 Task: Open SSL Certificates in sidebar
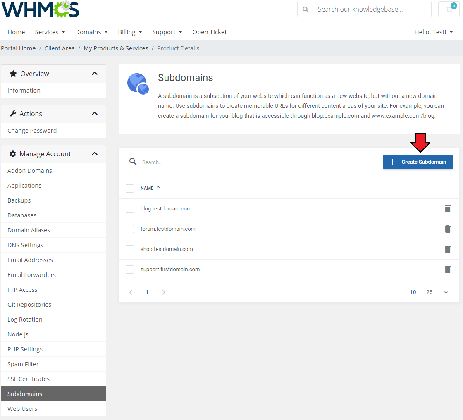[x=53, y=379]
